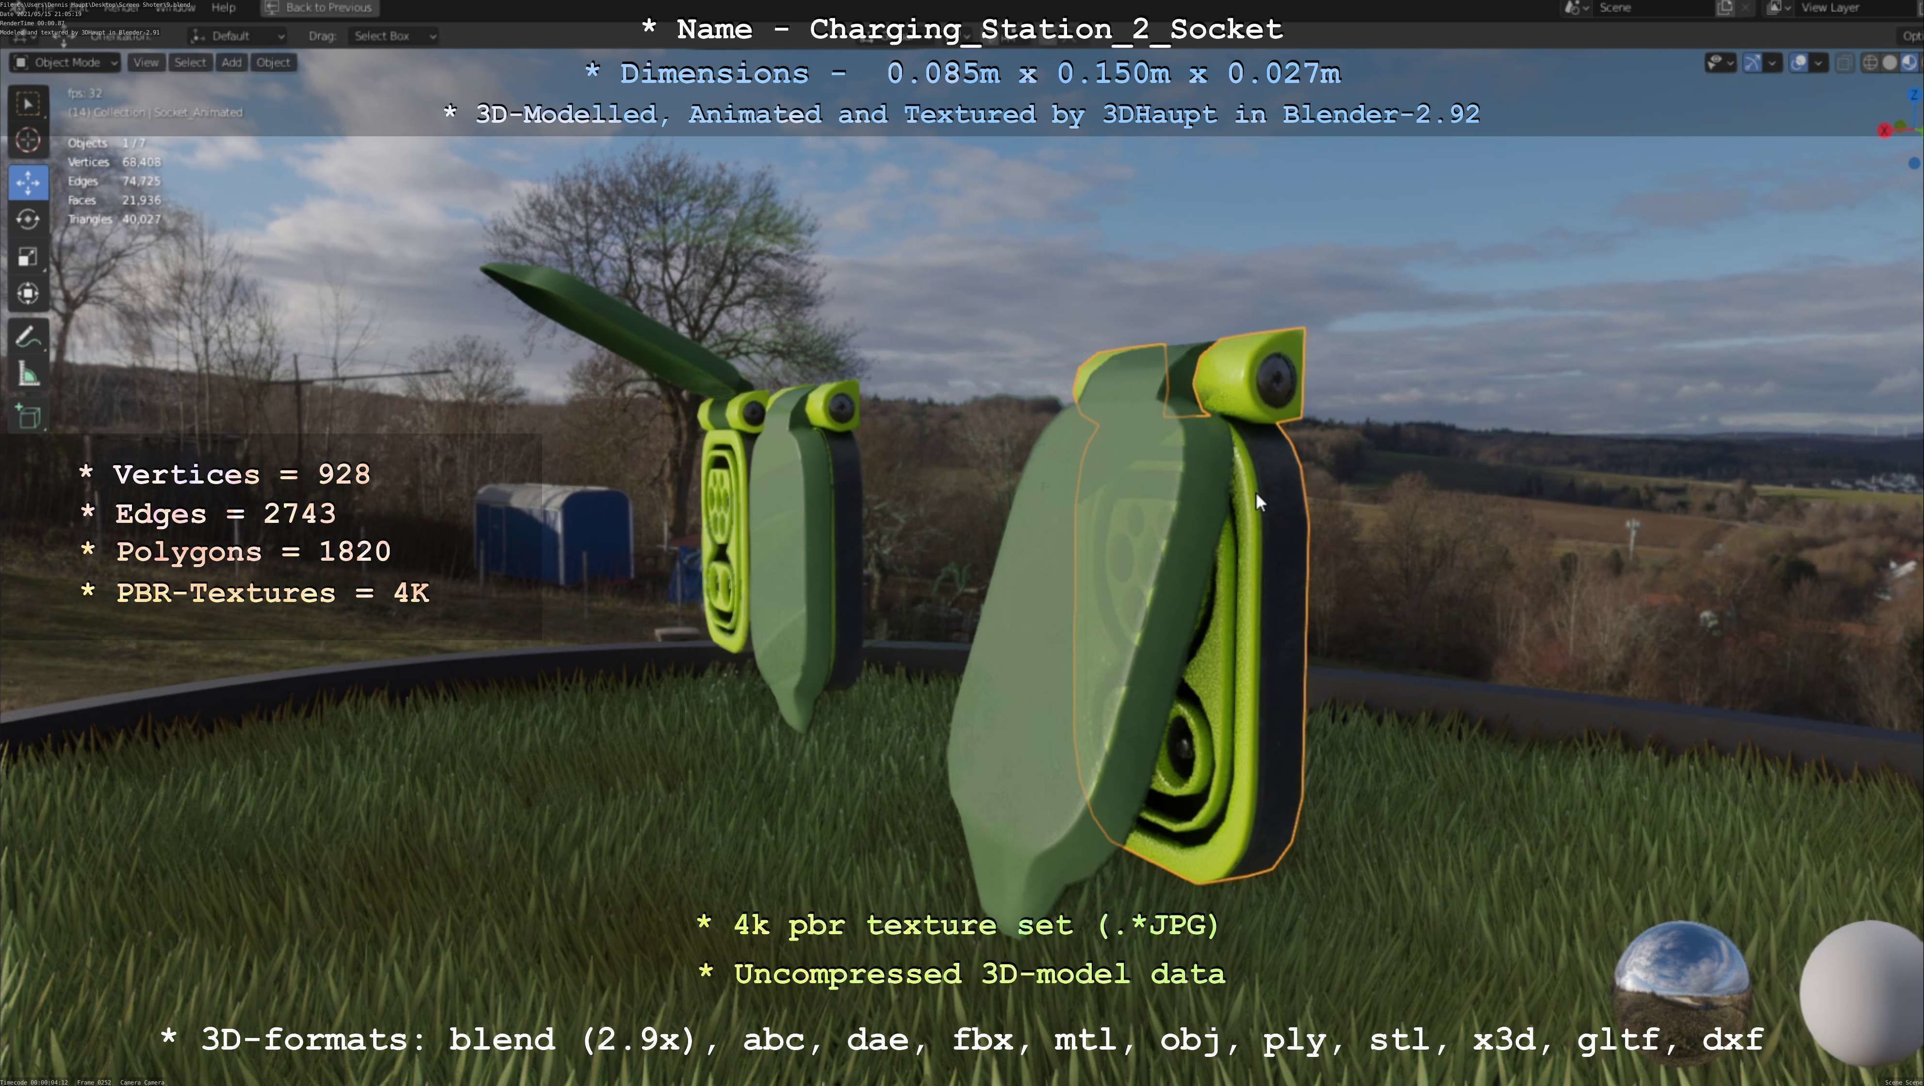Open the Help menu
Viewport: 1924px width, 1086px height.
point(223,7)
